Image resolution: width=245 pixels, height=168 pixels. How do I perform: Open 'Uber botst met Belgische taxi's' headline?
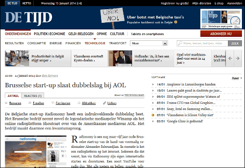(155, 17)
